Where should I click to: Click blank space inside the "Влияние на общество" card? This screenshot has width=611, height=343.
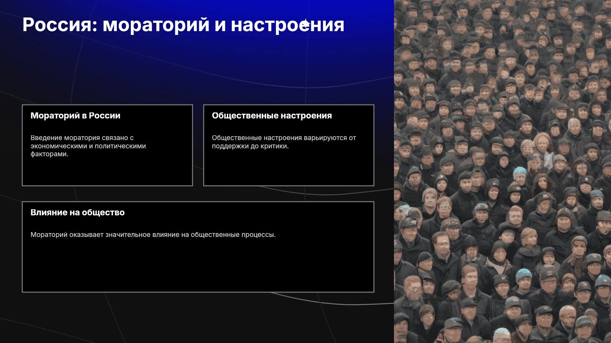click(x=198, y=267)
